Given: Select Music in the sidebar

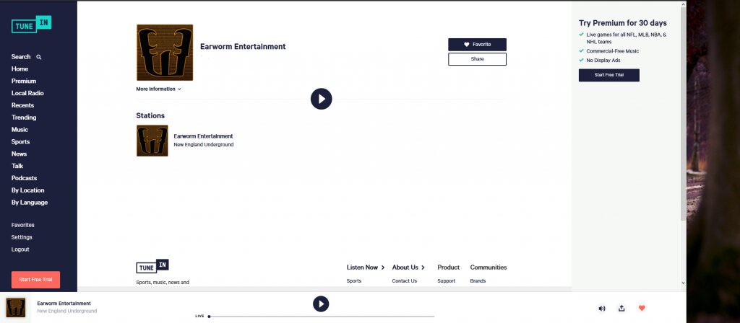Looking at the screenshot, I should 20,130.
